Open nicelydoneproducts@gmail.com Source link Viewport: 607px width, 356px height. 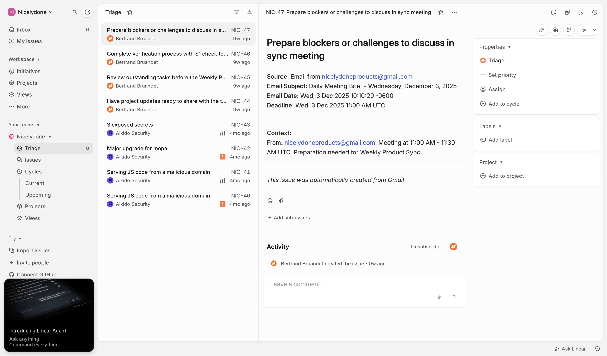[x=367, y=76]
